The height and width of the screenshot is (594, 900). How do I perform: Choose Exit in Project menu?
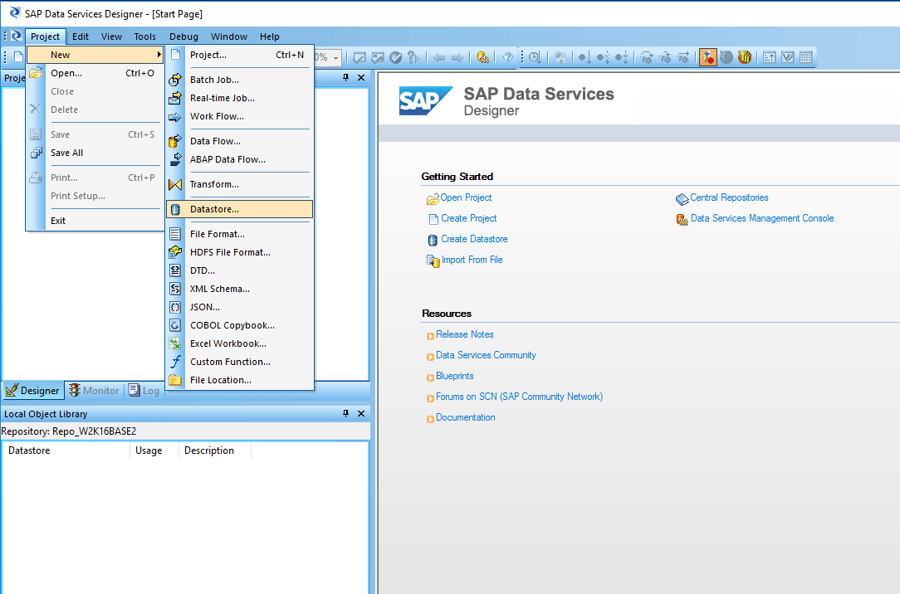[x=95, y=220]
